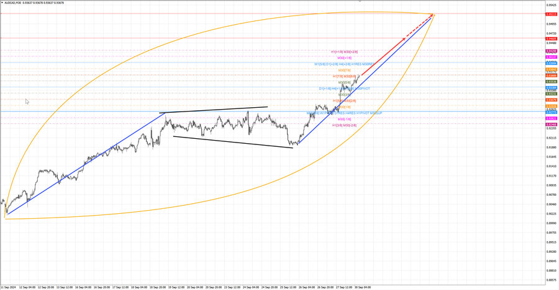Image resolution: width=559 pixels, height=290 pixels.
Task: Click the red 0.95215 price tag
Action: pyautogui.click(x=551, y=14)
